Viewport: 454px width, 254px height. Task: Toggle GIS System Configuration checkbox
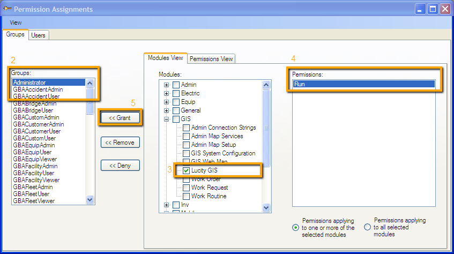point(186,153)
